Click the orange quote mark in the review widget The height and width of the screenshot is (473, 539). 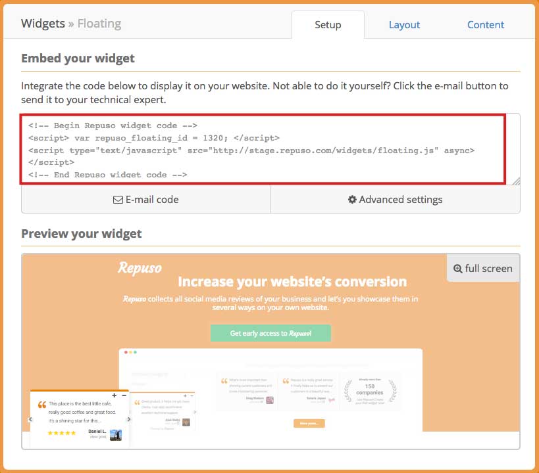(42, 405)
